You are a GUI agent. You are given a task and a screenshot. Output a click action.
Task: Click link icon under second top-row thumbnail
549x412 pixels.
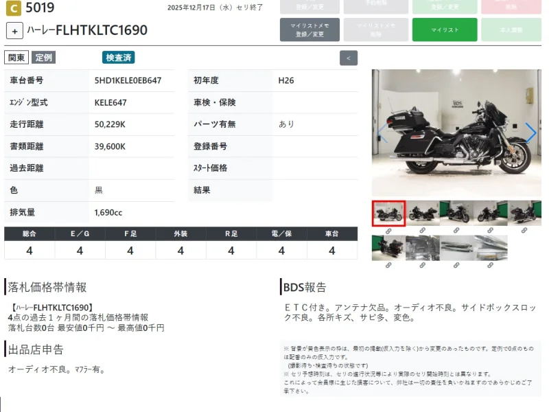pos(422,231)
